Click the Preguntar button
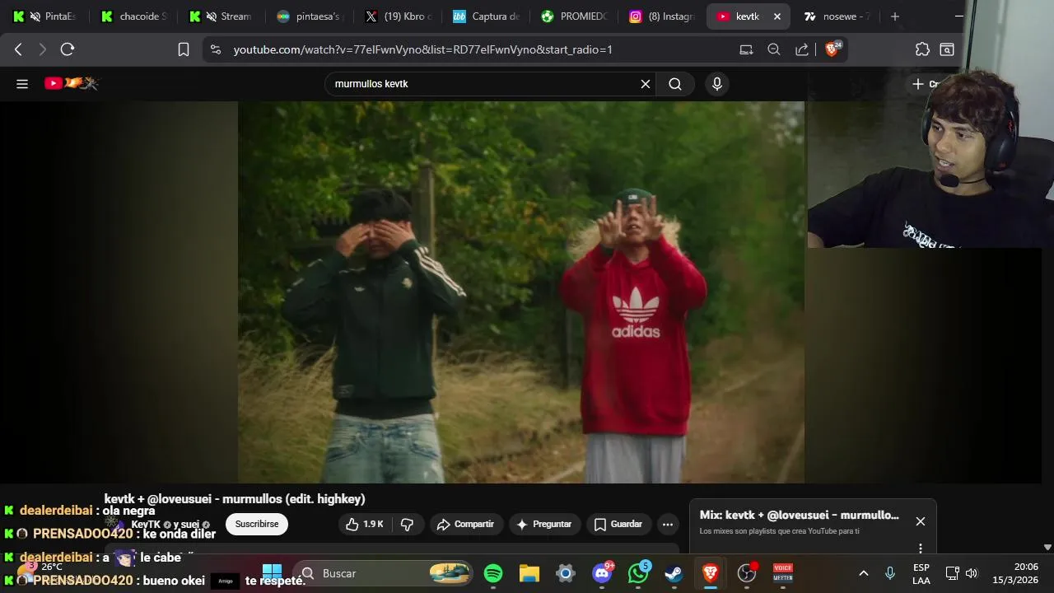The width and height of the screenshot is (1054, 593). [x=544, y=524]
